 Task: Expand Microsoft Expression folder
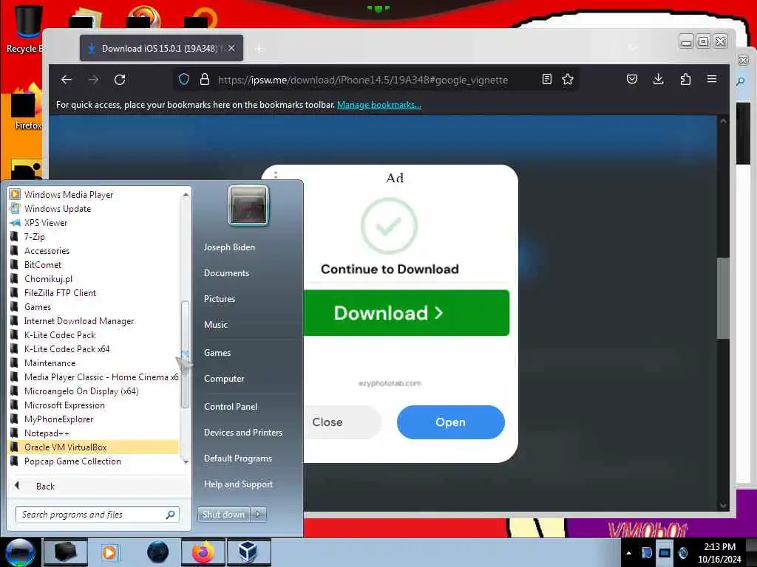click(x=65, y=405)
